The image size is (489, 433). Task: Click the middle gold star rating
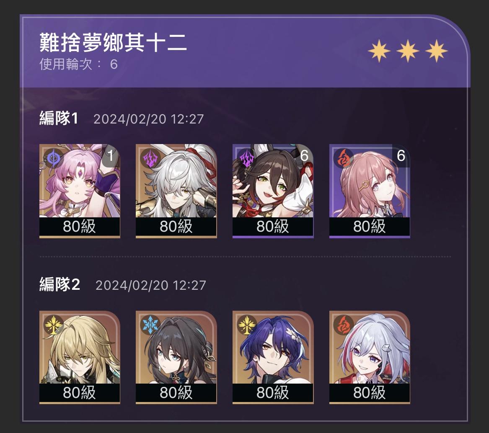[x=408, y=51]
